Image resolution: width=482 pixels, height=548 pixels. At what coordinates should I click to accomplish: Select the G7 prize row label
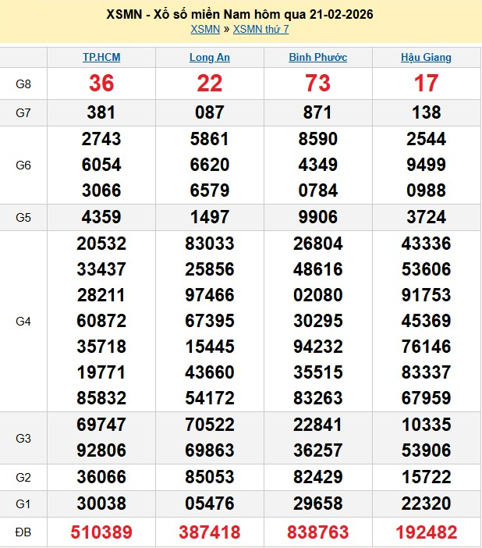click(x=23, y=113)
